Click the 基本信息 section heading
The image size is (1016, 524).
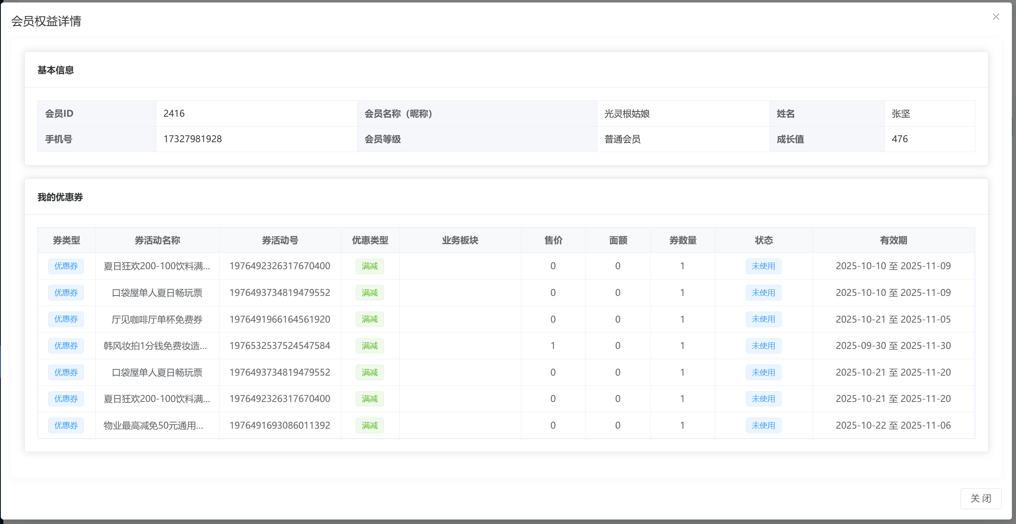[x=56, y=70]
